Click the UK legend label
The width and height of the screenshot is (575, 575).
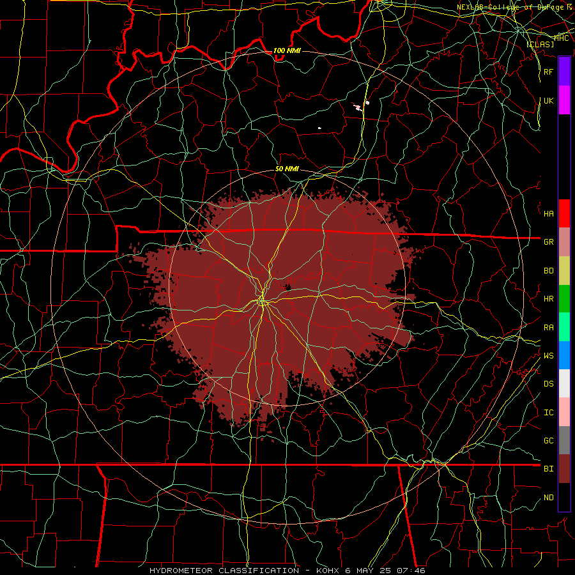point(548,100)
